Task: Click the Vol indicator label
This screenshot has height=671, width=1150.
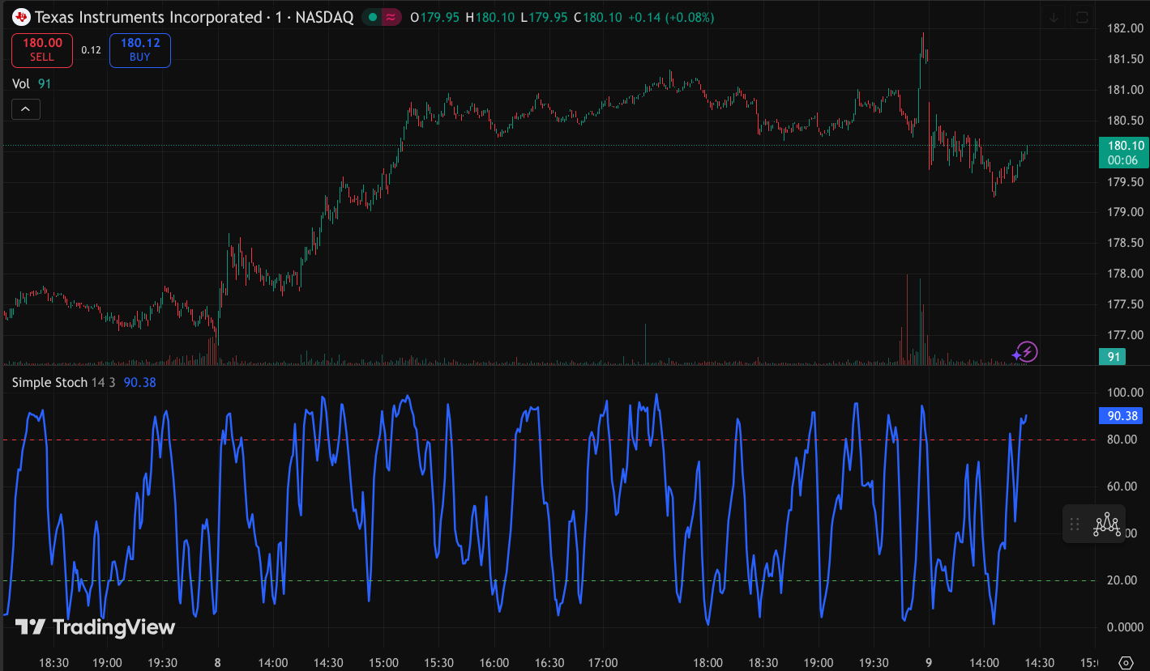Action: pyautogui.click(x=20, y=83)
